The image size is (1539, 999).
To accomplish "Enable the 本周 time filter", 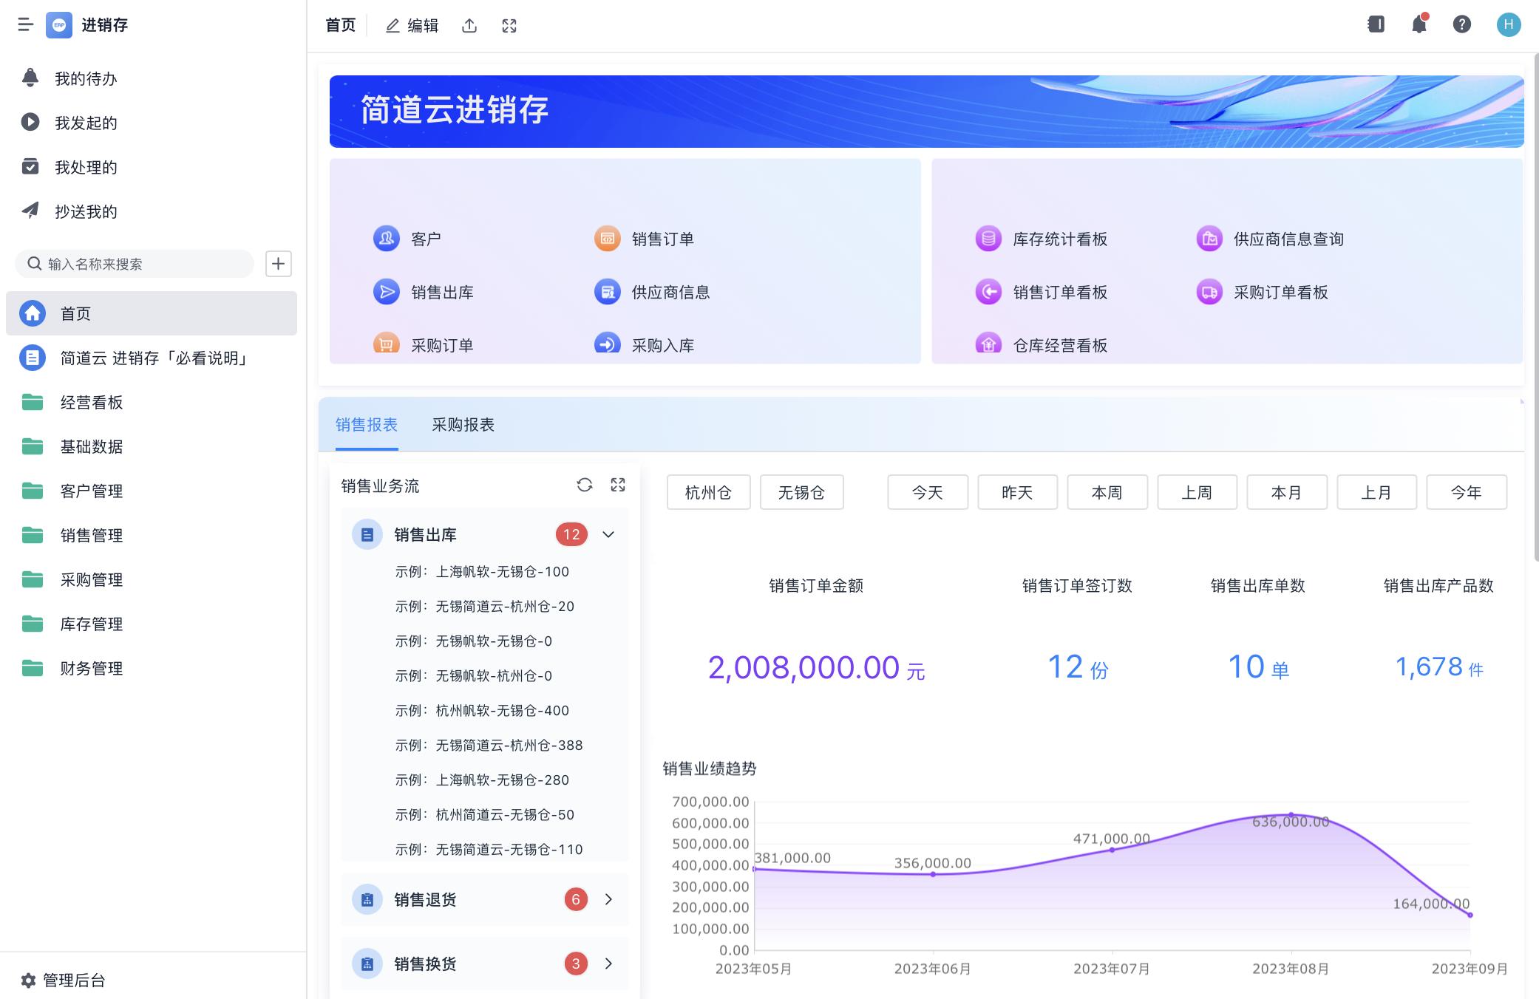I will (x=1107, y=491).
